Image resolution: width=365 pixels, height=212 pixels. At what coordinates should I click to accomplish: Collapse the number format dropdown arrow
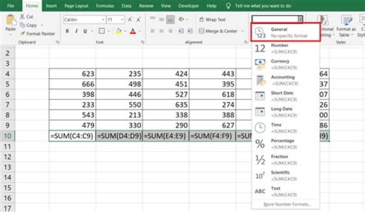(300, 20)
